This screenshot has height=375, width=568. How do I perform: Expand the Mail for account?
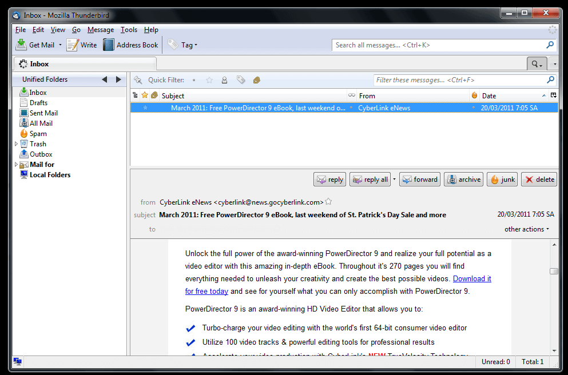pos(16,164)
